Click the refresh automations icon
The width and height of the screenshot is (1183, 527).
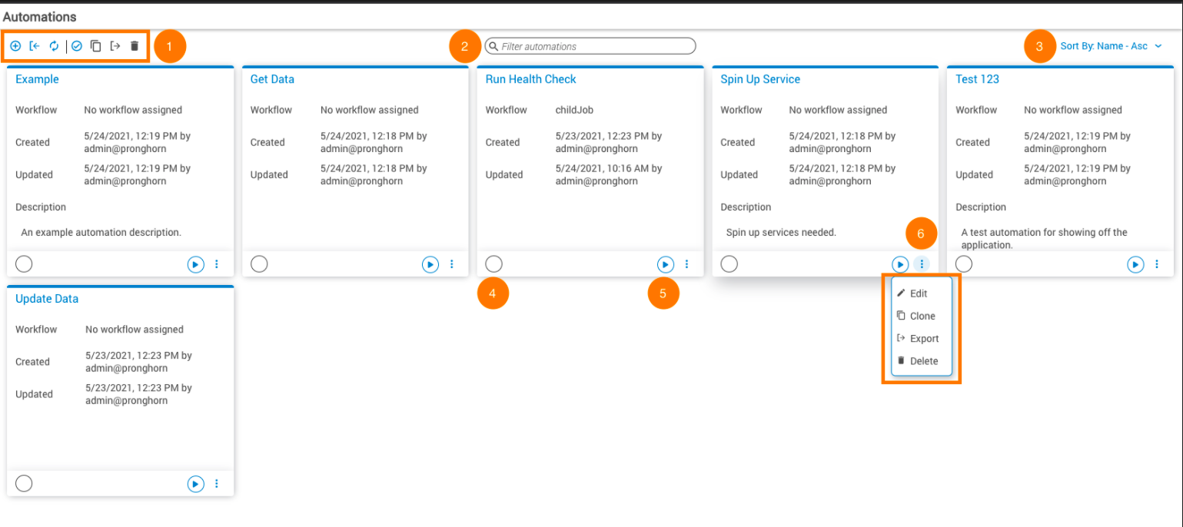click(54, 46)
